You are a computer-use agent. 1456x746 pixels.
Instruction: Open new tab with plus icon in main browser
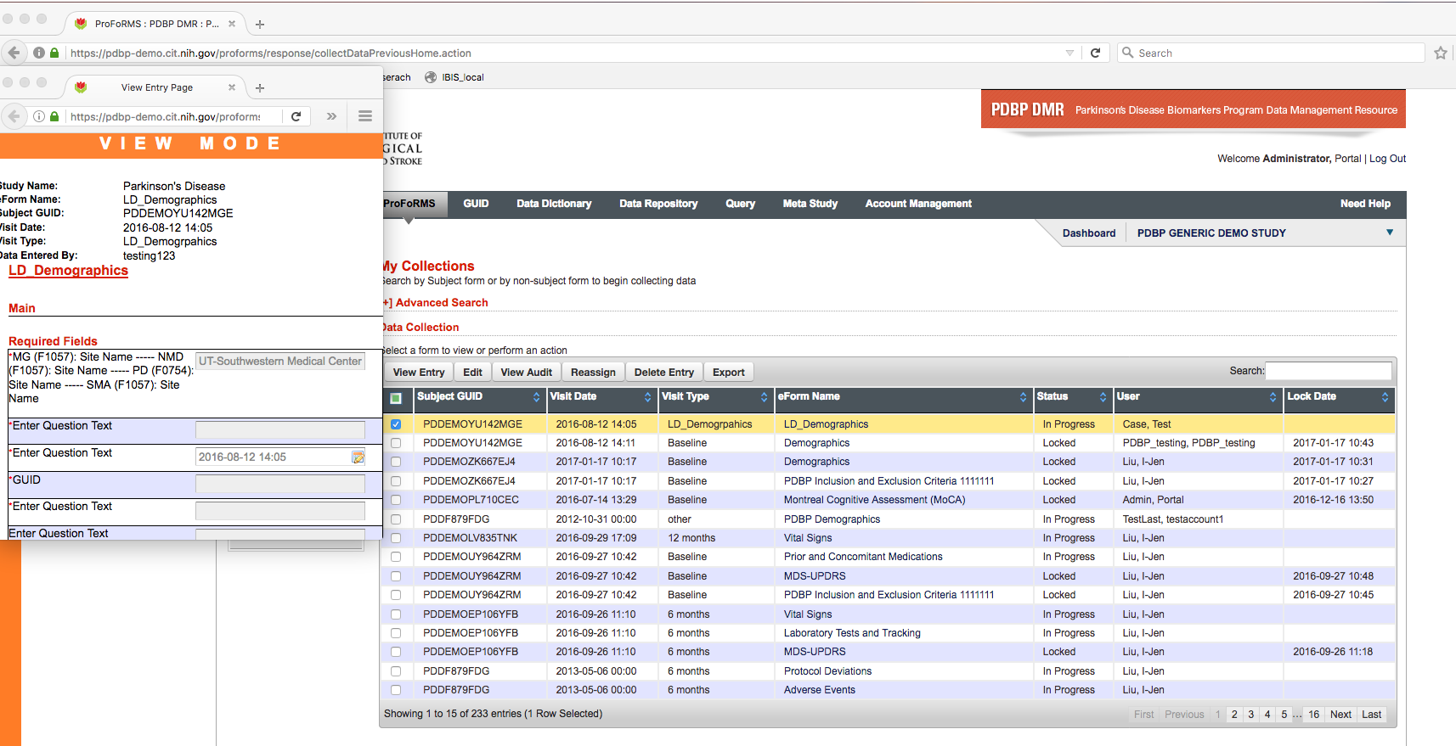point(260,24)
